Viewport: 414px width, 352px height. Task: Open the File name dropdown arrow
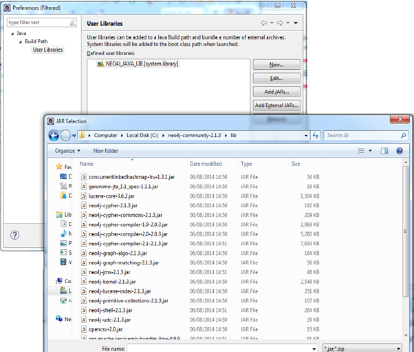pyautogui.click(x=314, y=349)
